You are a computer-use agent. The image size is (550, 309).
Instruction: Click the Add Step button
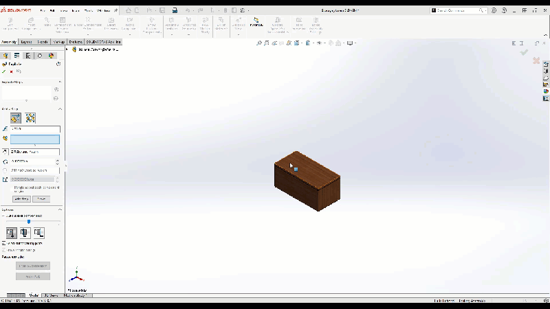(21, 199)
